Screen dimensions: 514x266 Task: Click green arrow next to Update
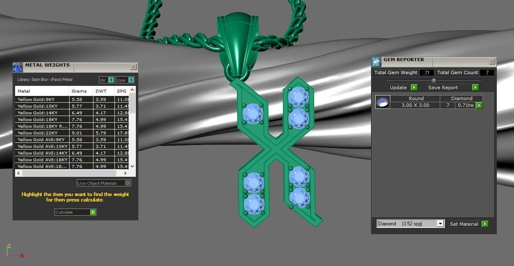[x=414, y=88]
